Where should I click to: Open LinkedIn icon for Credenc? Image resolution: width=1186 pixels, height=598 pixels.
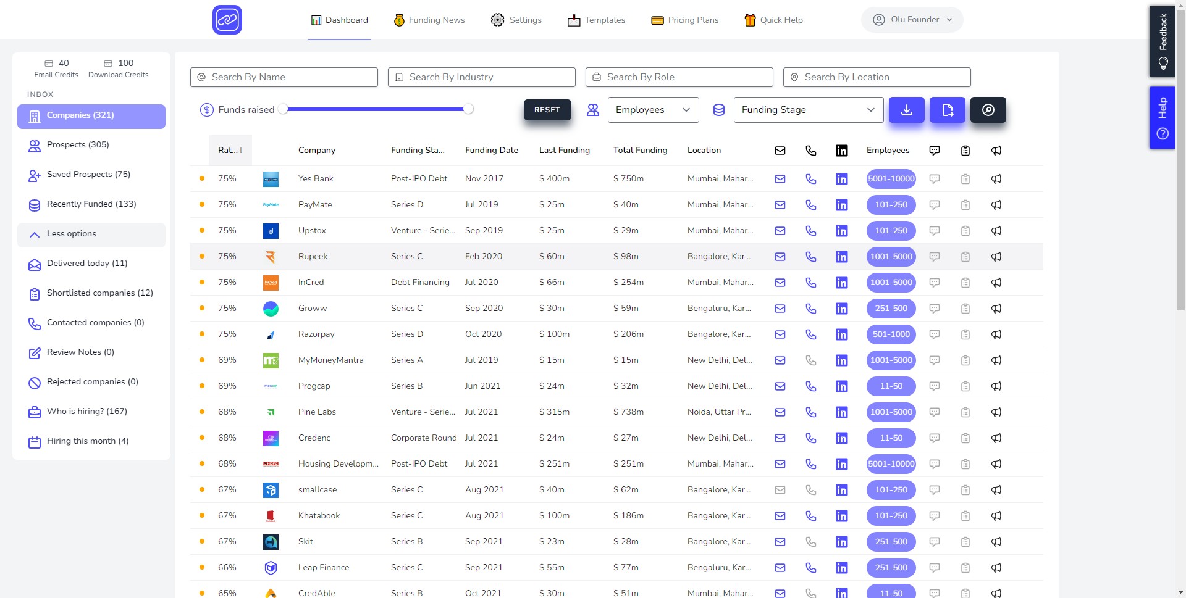[842, 438]
